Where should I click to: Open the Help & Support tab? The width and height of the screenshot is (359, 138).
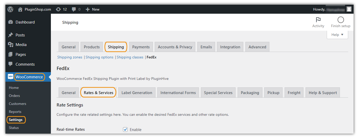click(323, 93)
